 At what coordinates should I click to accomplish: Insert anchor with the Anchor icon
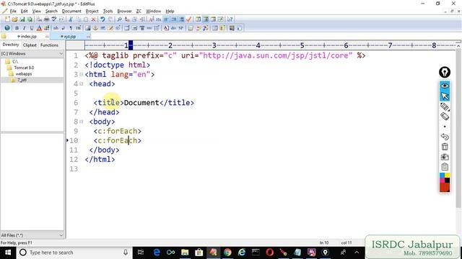pyautogui.click(x=95, y=28)
